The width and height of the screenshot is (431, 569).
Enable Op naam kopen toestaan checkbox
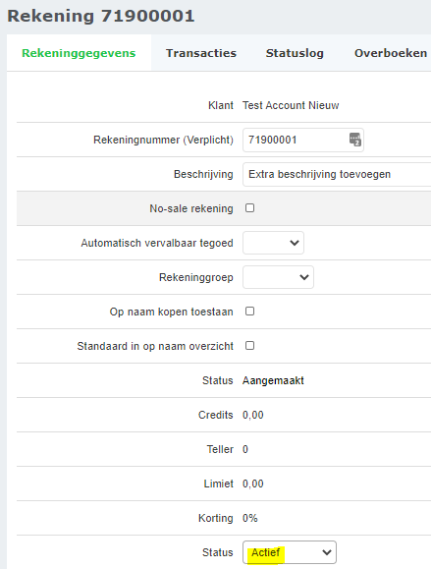pos(249,311)
